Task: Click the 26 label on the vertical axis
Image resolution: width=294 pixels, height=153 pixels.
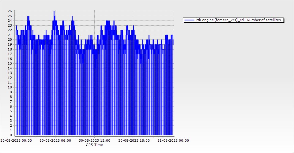Action: tap(10, 11)
